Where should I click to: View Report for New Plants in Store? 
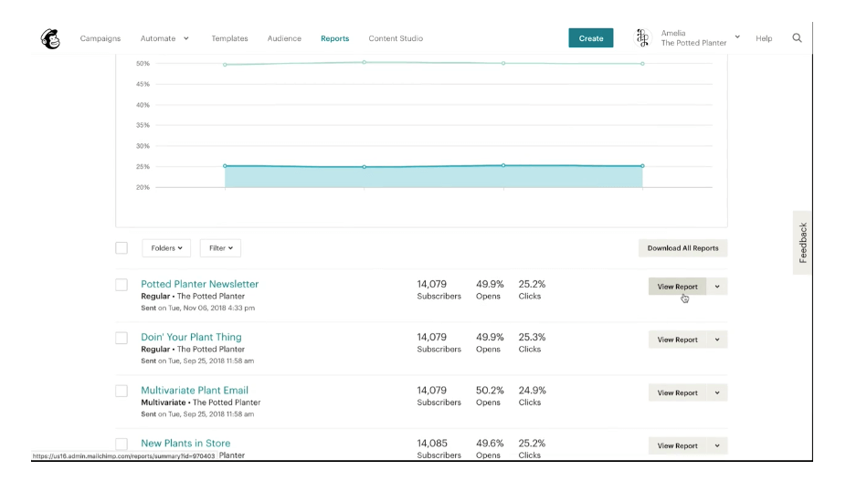point(677,446)
